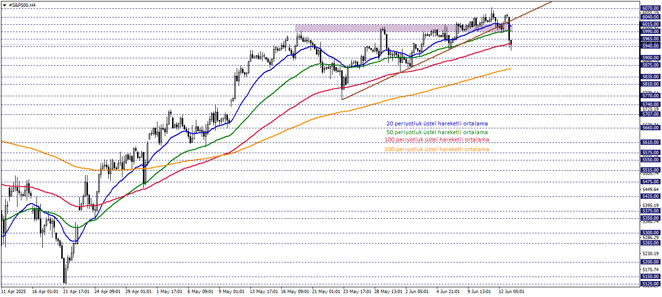Click the 5770.00 price level label
Viewport: 662px width, 297px height.
point(650,96)
